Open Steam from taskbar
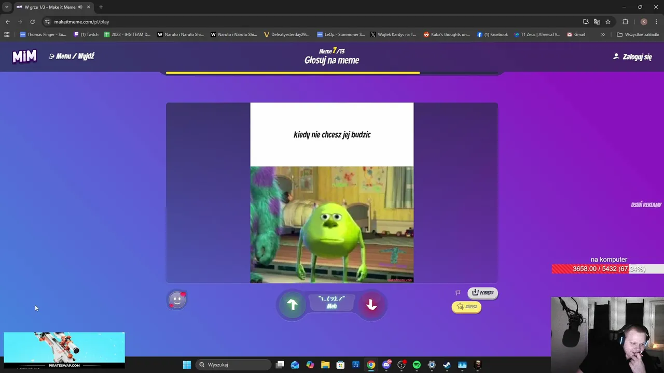The height and width of the screenshot is (373, 664). pos(447,365)
